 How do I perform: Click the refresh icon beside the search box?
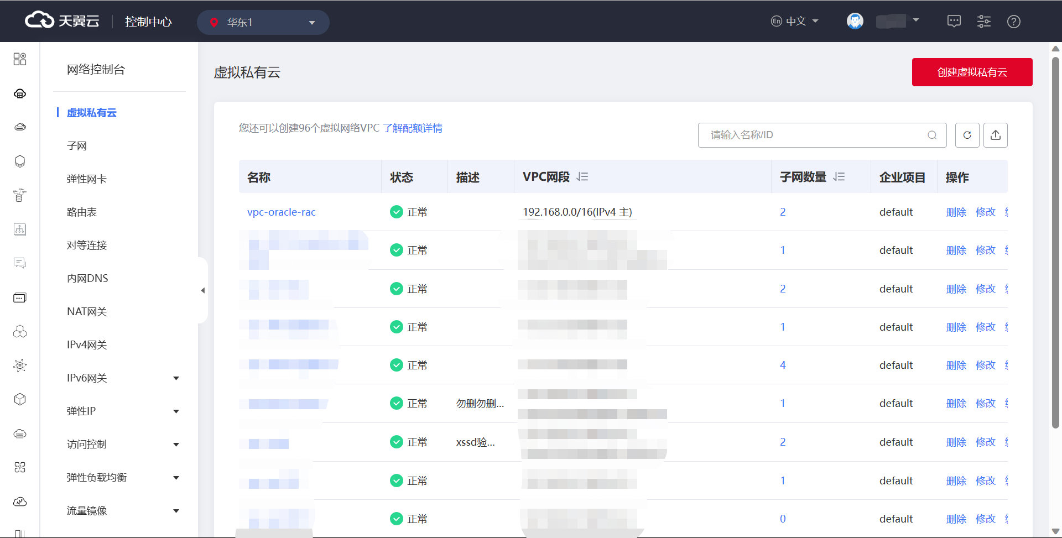tap(967, 135)
